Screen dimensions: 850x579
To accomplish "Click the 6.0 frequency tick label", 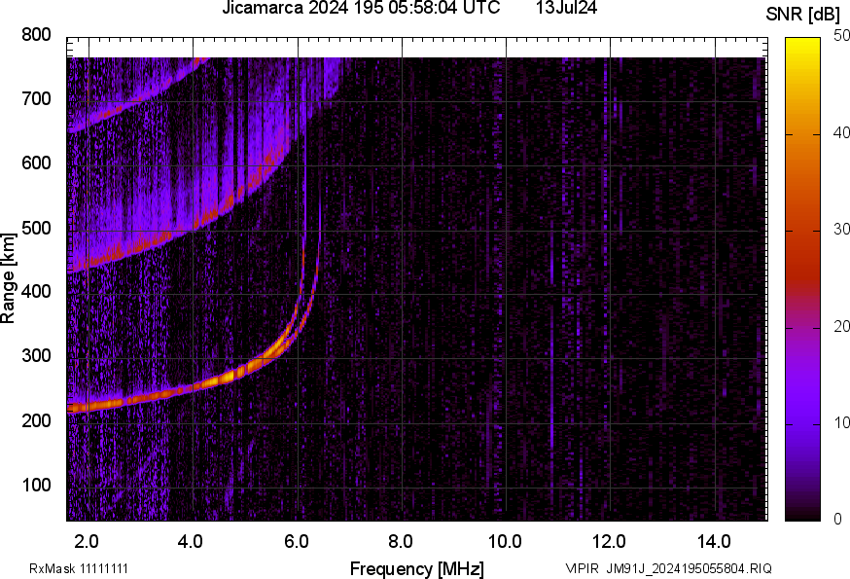I will click(x=296, y=541).
